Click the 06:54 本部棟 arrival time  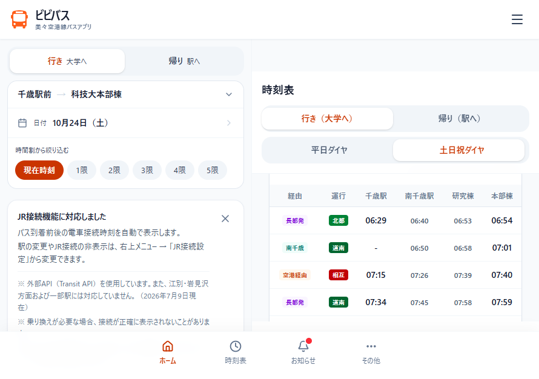pos(502,220)
